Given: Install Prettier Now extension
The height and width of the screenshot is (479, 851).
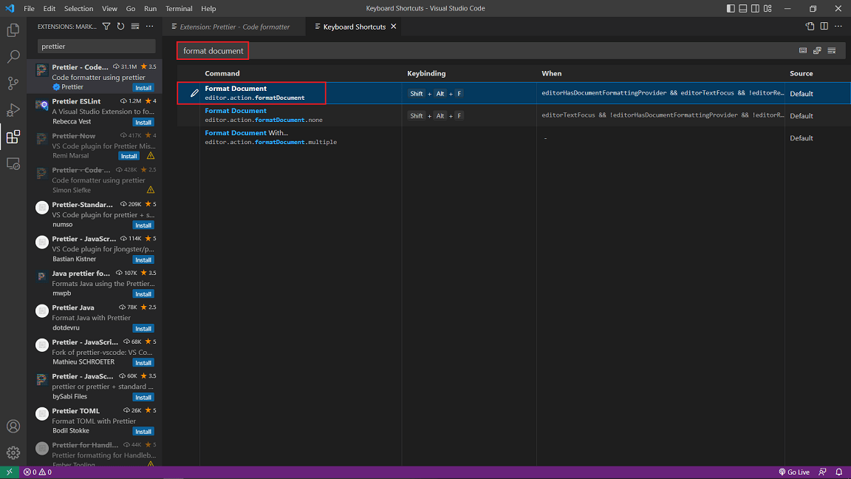Looking at the screenshot, I should tap(129, 156).
